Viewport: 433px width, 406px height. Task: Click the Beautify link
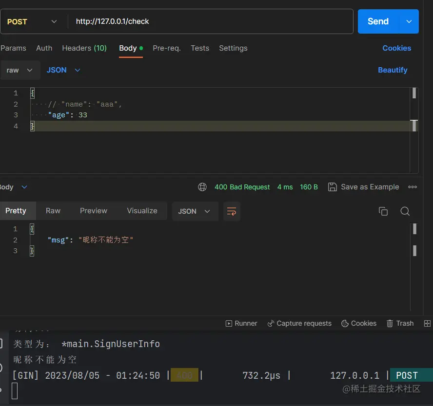pyautogui.click(x=393, y=70)
